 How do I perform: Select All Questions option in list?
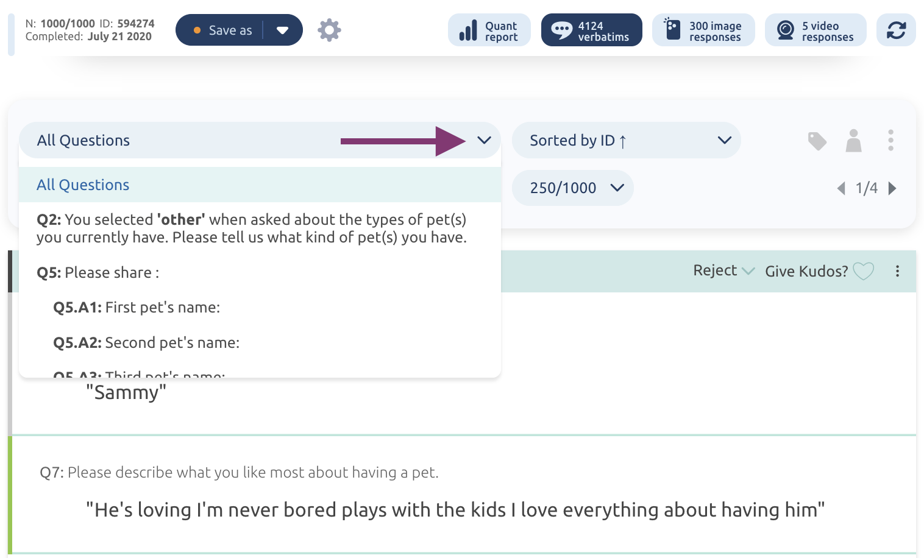coord(260,185)
